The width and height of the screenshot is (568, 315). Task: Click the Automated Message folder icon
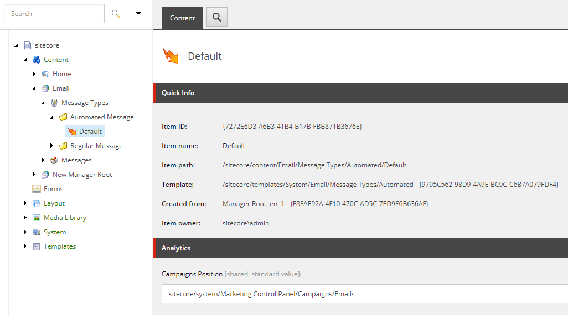[63, 117]
